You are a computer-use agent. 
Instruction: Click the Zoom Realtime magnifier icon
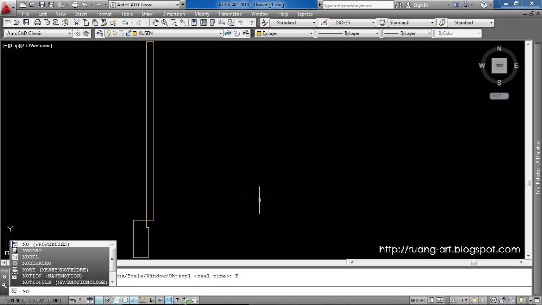coord(164,22)
